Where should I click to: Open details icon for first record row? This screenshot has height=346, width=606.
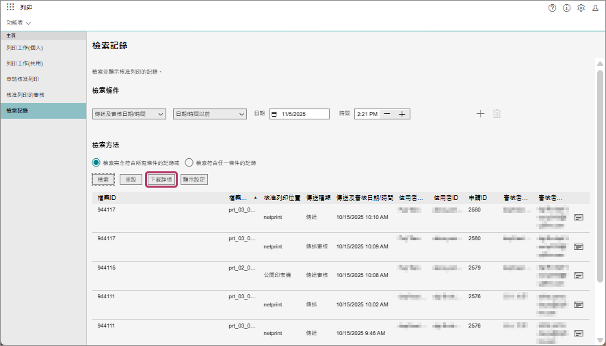(x=578, y=217)
